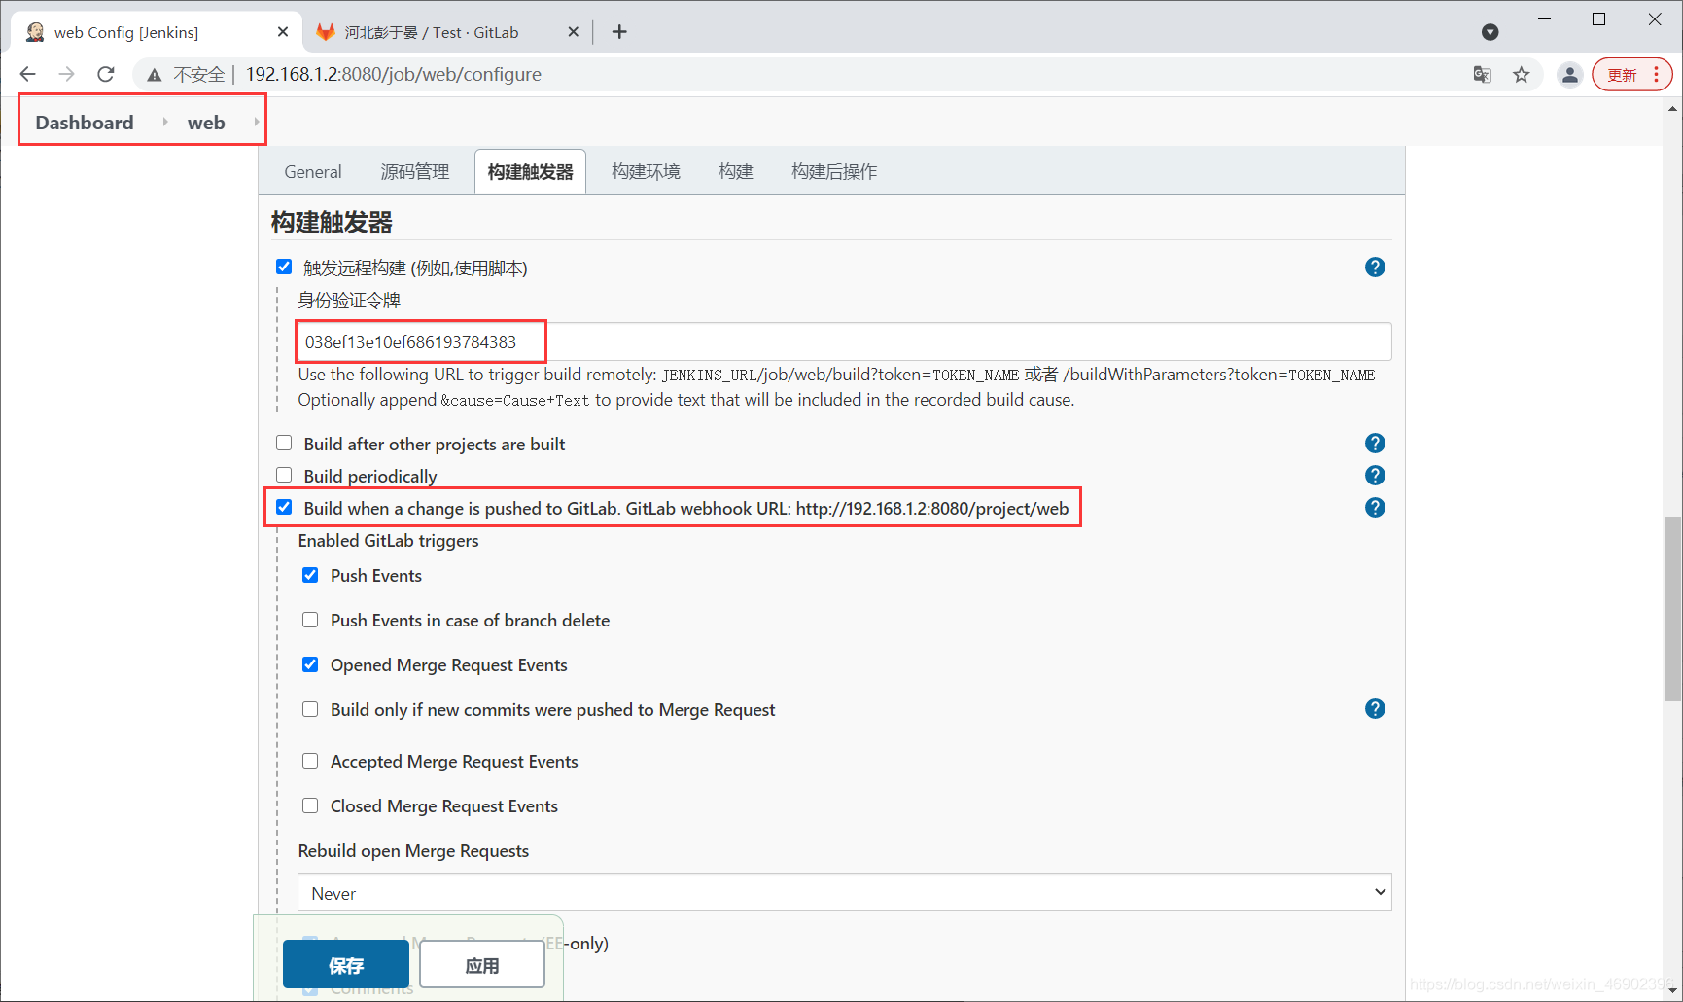1683x1002 pixels.
Task: Switch to the General tab
Action: click(x=313, y=172)
